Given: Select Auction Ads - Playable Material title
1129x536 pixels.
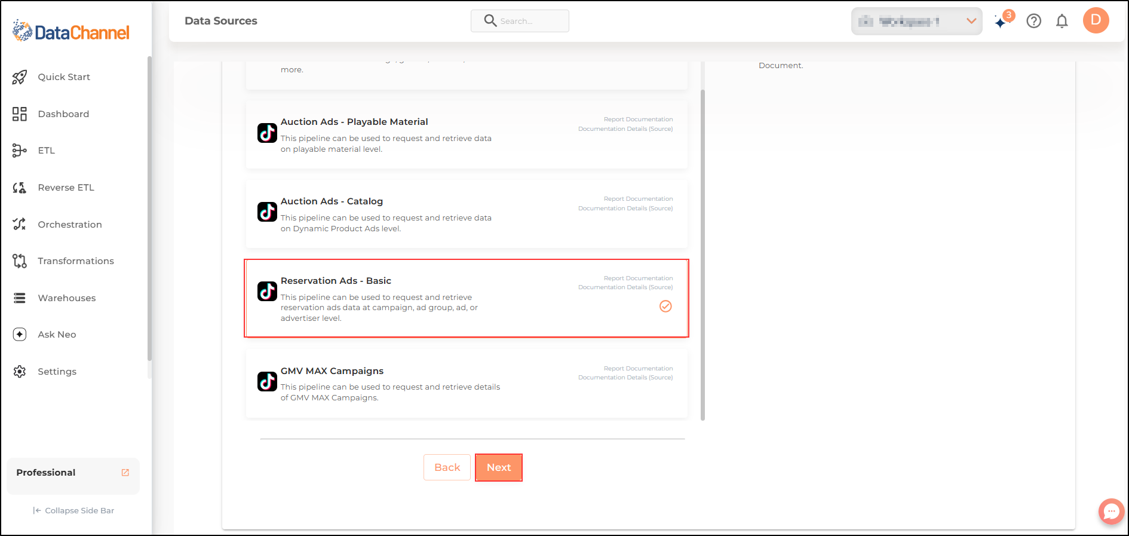Looking at the screenshot, I should (x=354, y=122).
